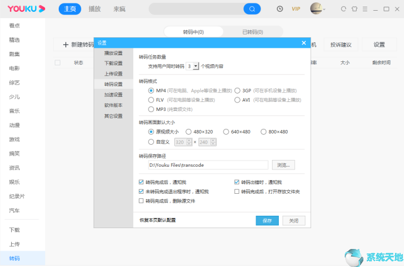Enable 转码完成后，删除源文件 checkbox
The image size is (404, 267).
141,201
